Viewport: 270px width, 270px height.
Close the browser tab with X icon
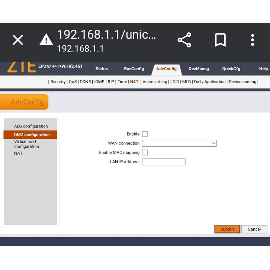click(x=18, y=40)
